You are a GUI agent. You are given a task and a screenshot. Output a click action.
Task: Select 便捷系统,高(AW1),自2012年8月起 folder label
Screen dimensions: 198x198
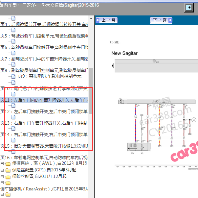50,163
